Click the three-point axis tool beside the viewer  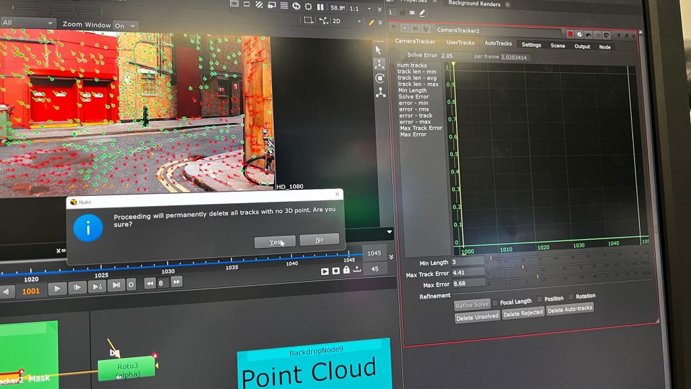point(381,92)
